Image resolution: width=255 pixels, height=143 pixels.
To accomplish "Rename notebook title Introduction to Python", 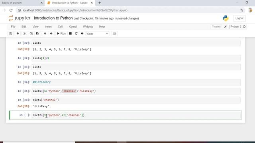I will pyautogui.click(x=53, y=18).
